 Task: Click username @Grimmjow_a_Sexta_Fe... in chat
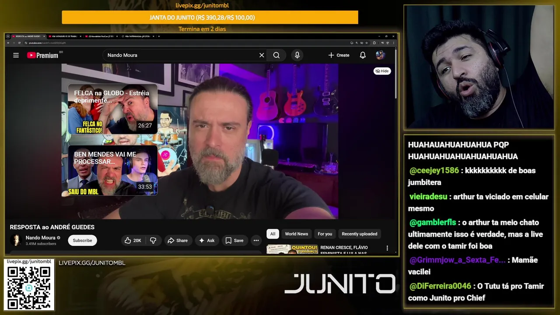[x=457, y=260]
